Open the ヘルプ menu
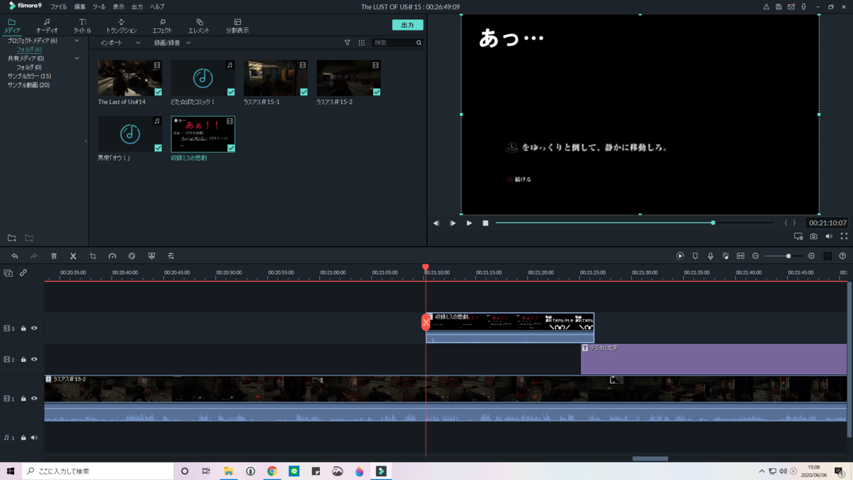 [157, 6]
